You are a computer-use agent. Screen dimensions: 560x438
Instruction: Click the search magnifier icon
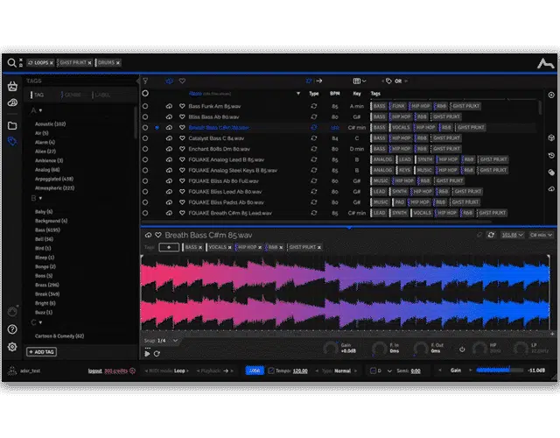(11, 63)
